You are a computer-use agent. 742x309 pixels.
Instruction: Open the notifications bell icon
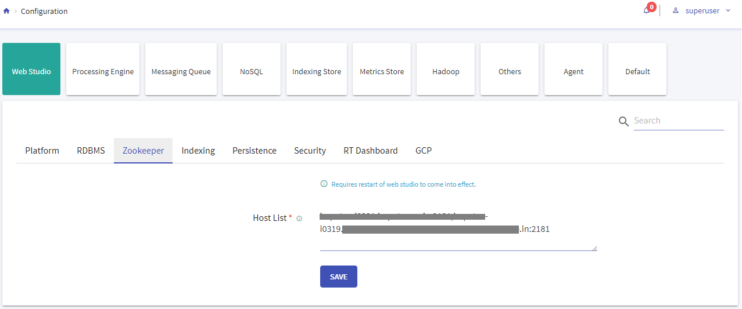(x=646, y=10)
